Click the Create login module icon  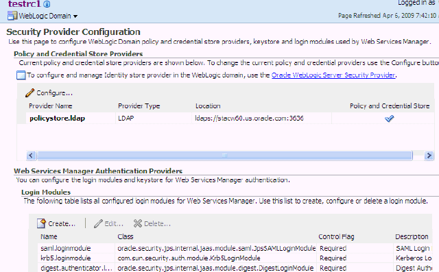coord(41,223)
